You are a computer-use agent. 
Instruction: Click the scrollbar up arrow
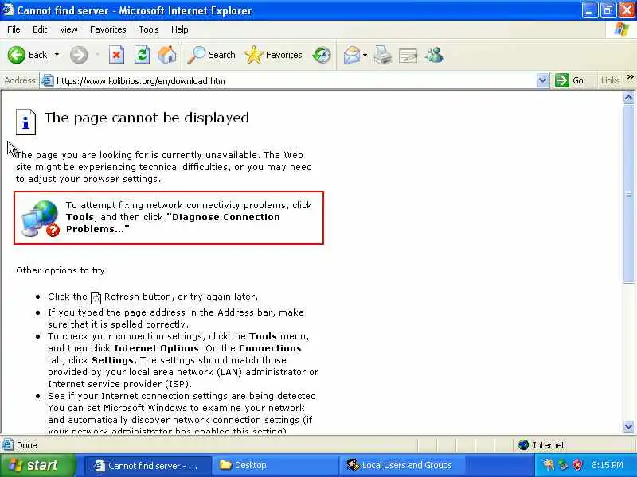(628, 97)
